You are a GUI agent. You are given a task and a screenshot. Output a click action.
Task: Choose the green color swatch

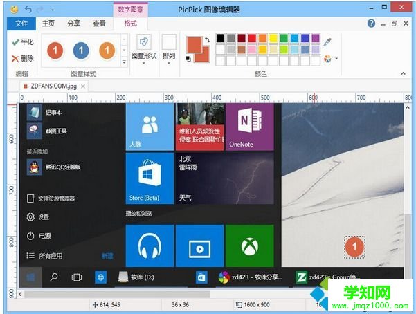tap(284, 38)
